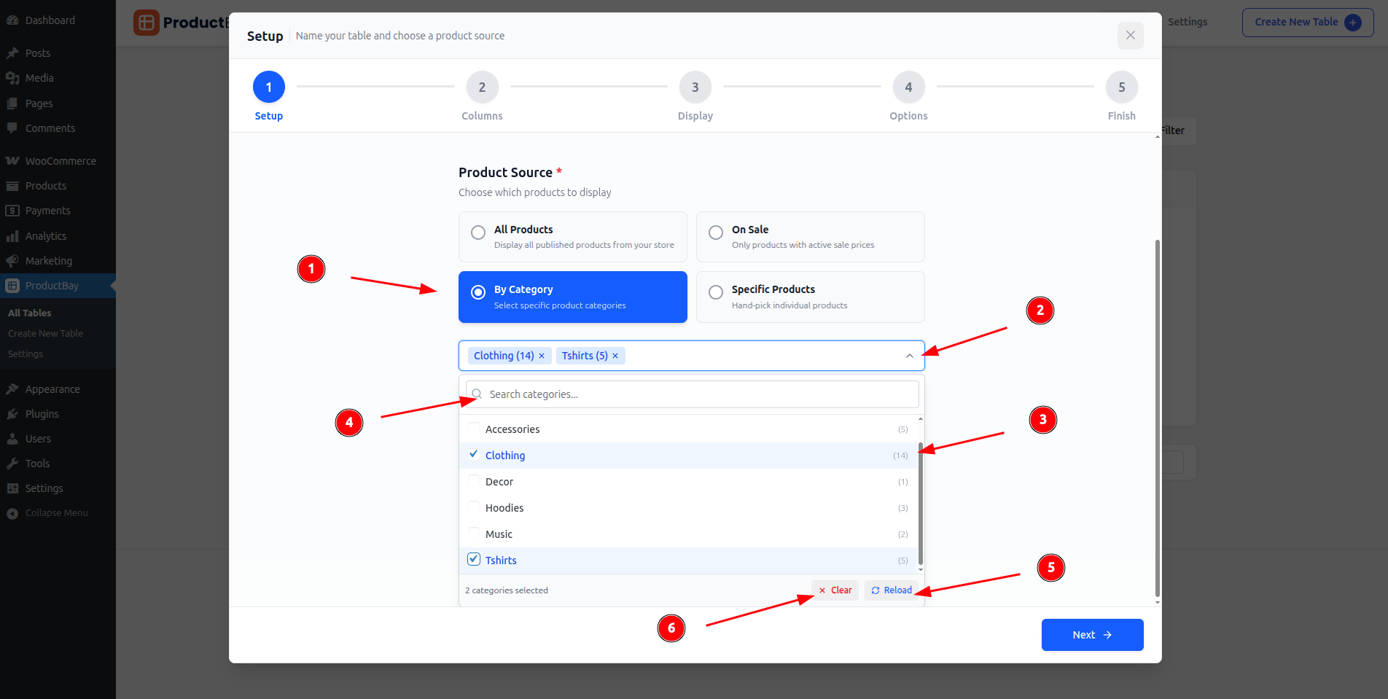Viewport: 1388px width, 699px height.
Task: Open Plugins from the sidebar icon
Action: 12,414
